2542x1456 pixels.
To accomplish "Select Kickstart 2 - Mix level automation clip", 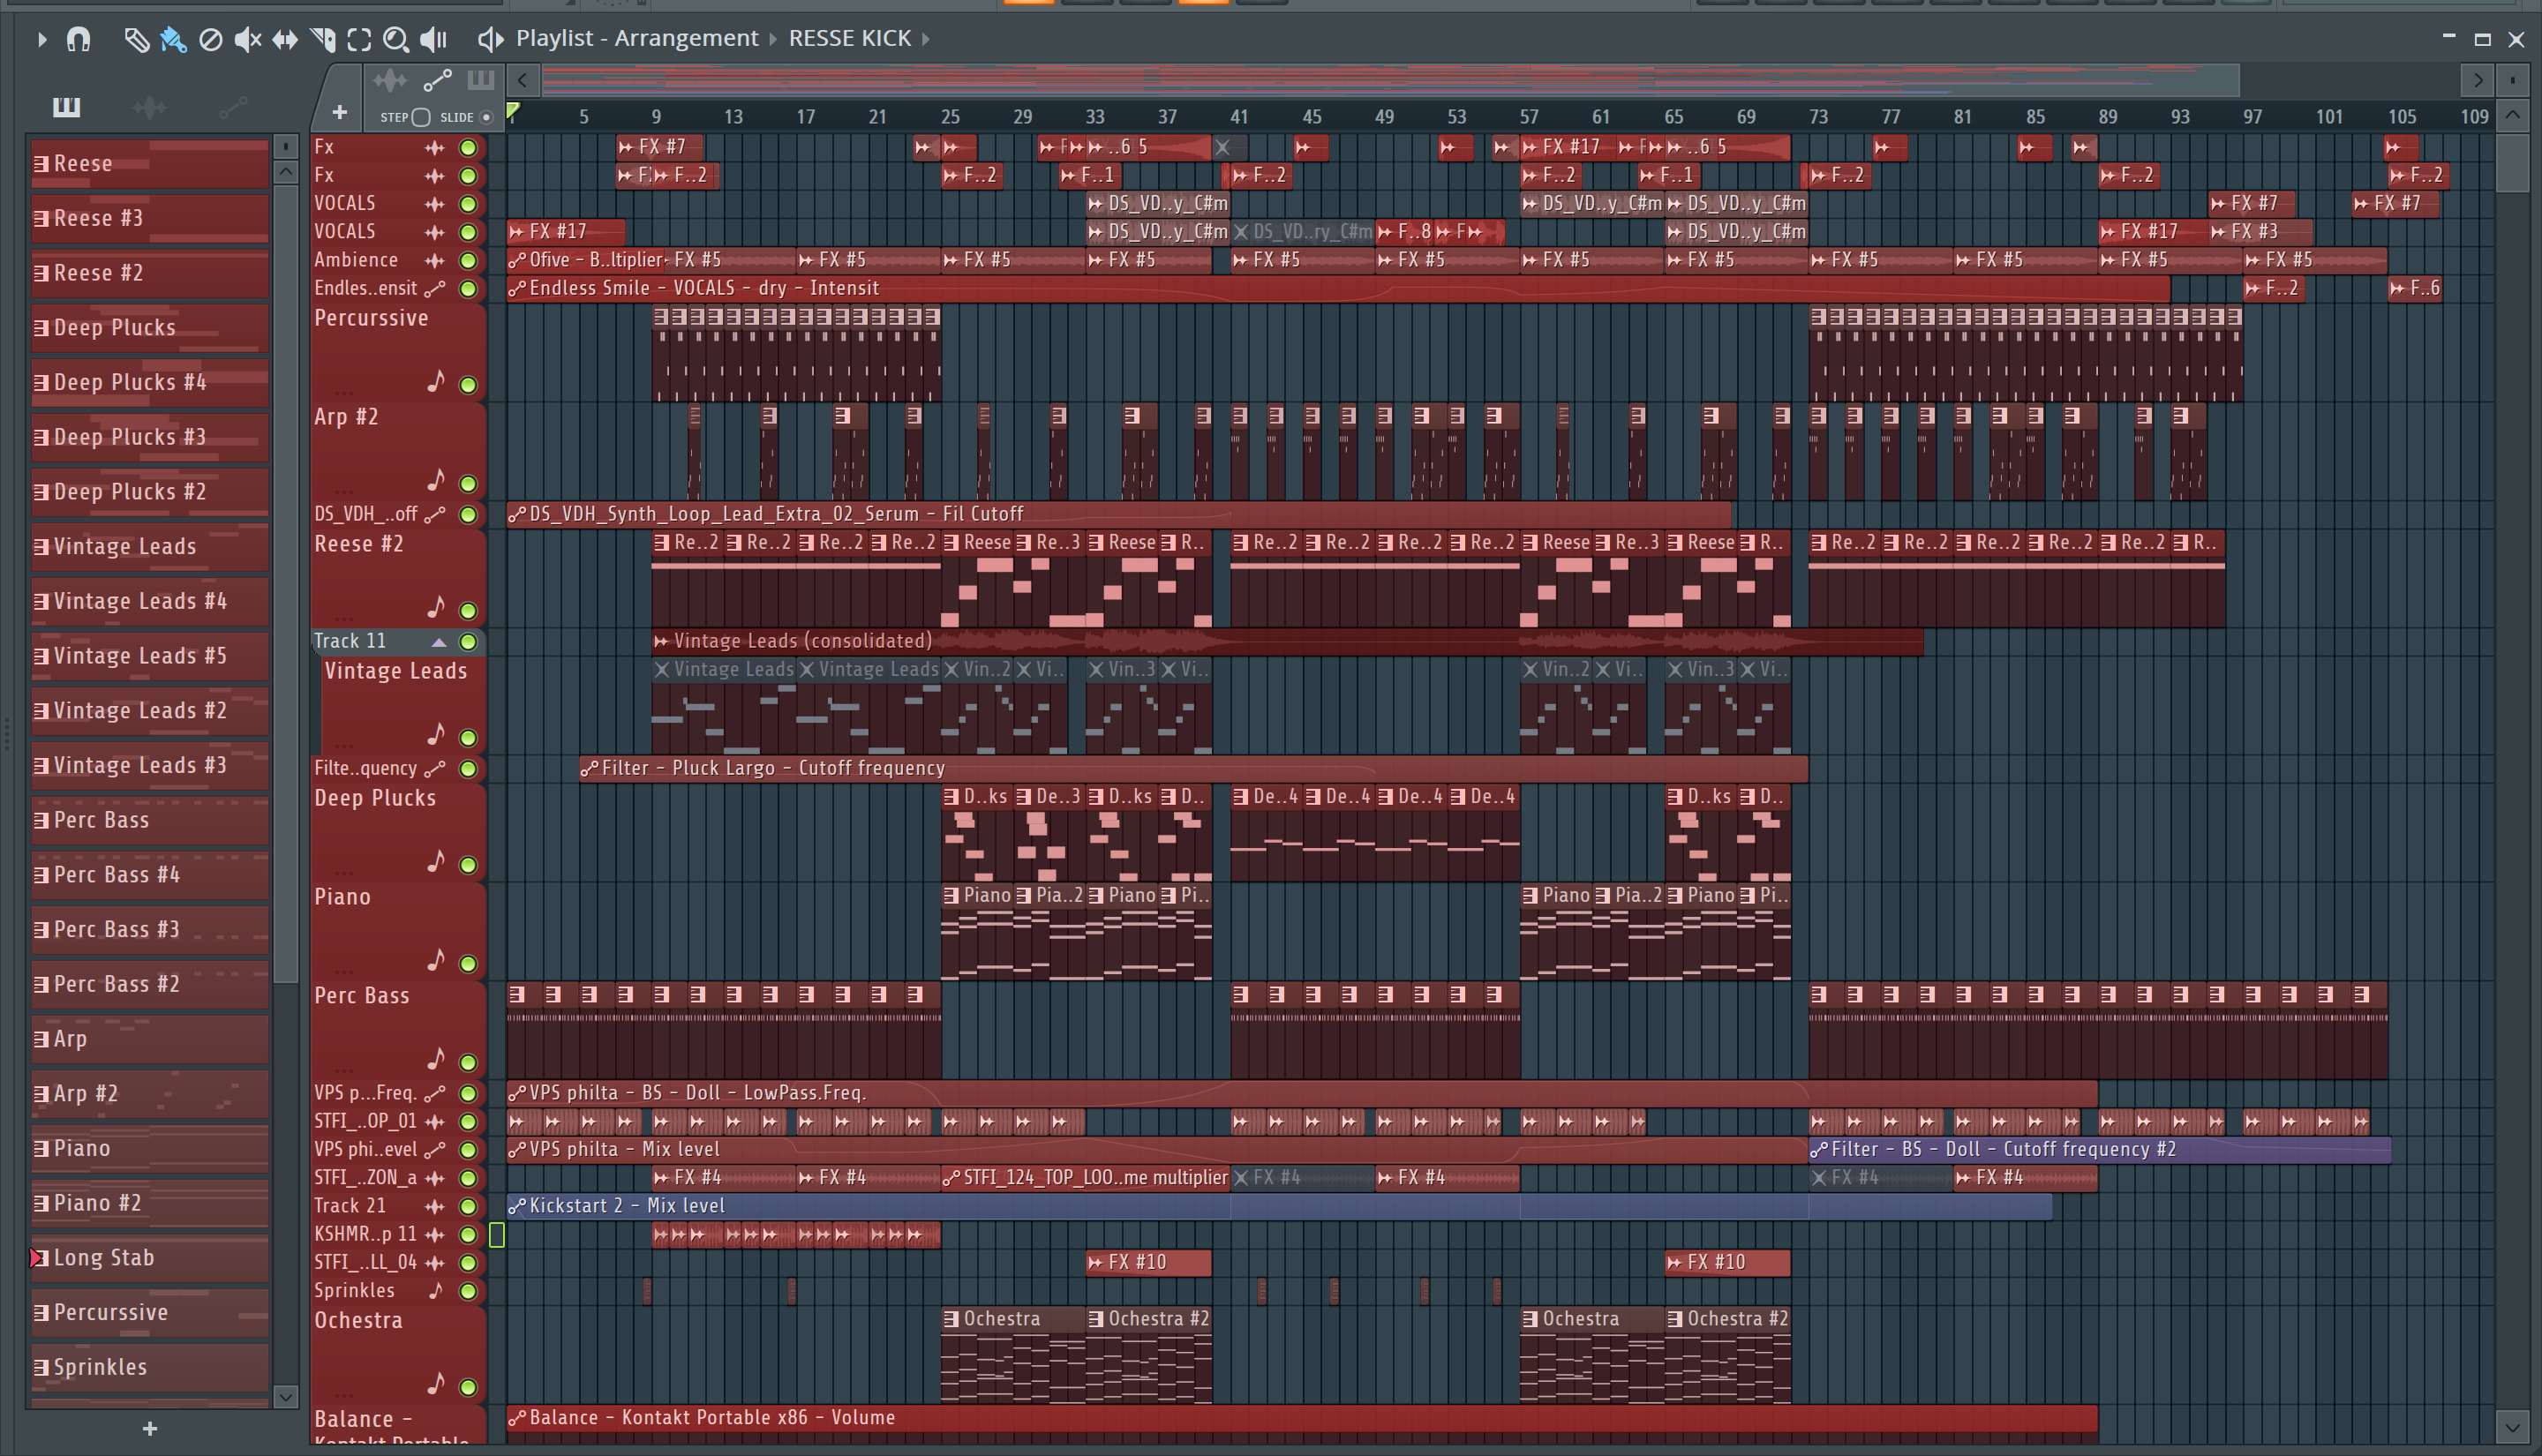I will 1279,1206.
